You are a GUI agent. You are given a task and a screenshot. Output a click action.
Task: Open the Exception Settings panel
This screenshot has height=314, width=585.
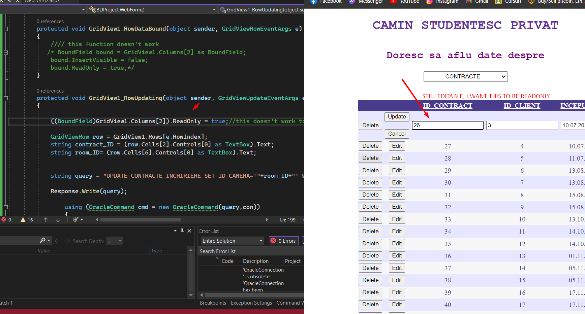[x=251, y=303]
